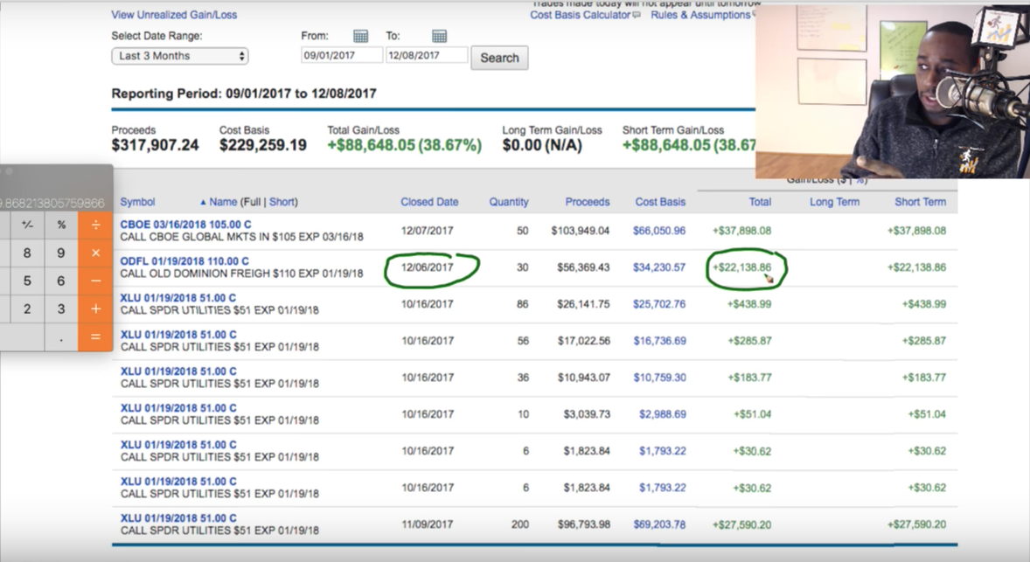Open the From date calendar picker

tap(360, 36)
